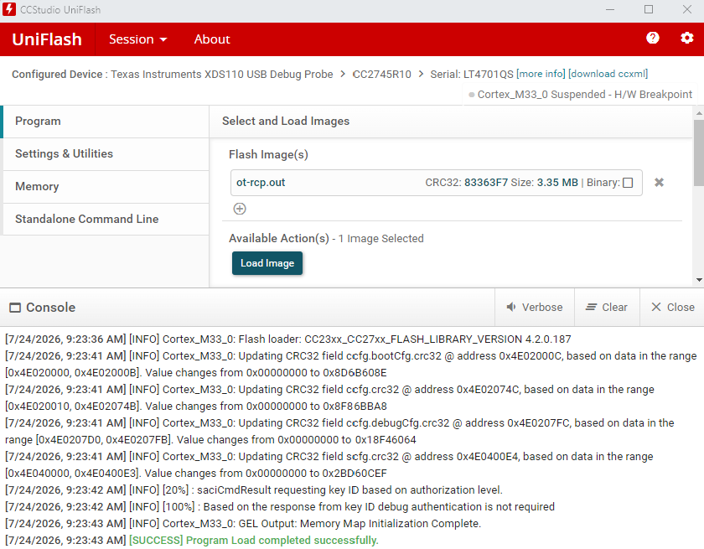Toggle the Binary checkbox for ot-rcp.out

click(628, 183)
